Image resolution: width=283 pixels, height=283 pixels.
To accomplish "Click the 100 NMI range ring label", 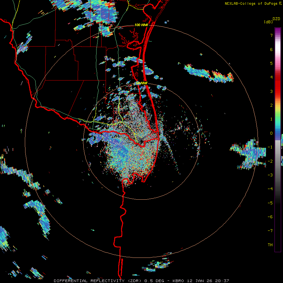I will (x=141, y=25).
